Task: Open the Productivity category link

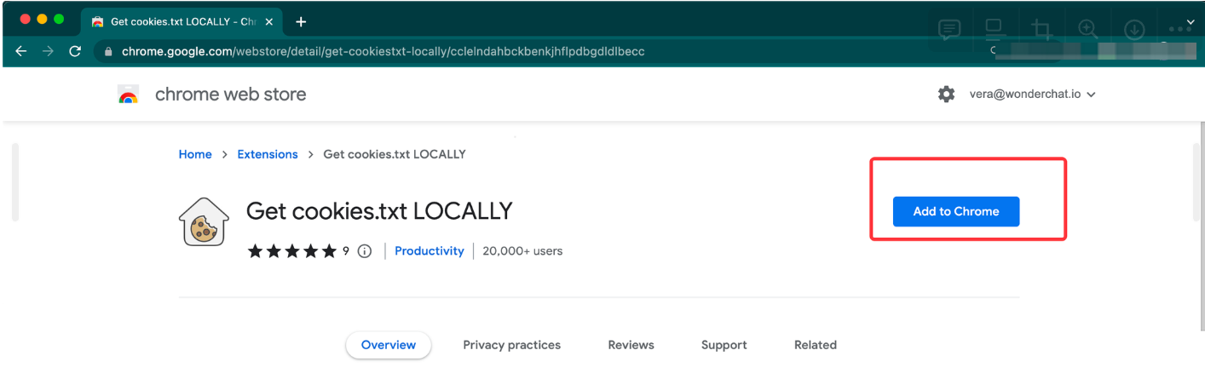Action: (x=430, y=251)
